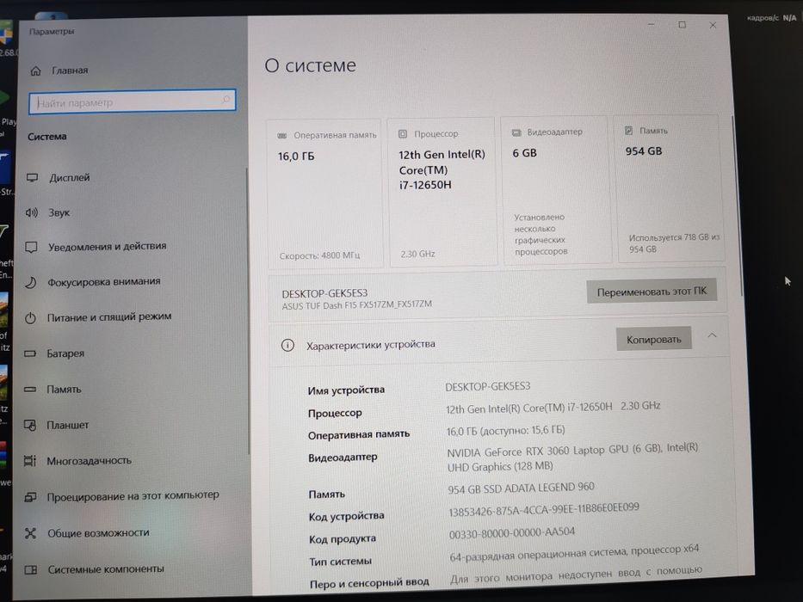Open Звук speaker icon settings
The image size is (803, 602).
(x=32, y=212)
